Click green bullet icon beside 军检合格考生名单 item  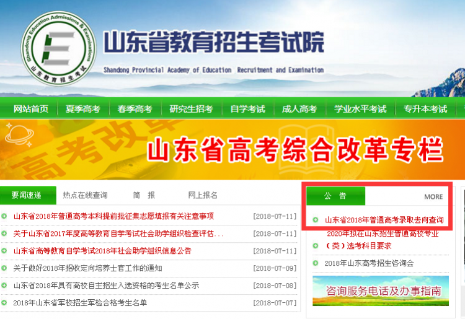point(4,303)
